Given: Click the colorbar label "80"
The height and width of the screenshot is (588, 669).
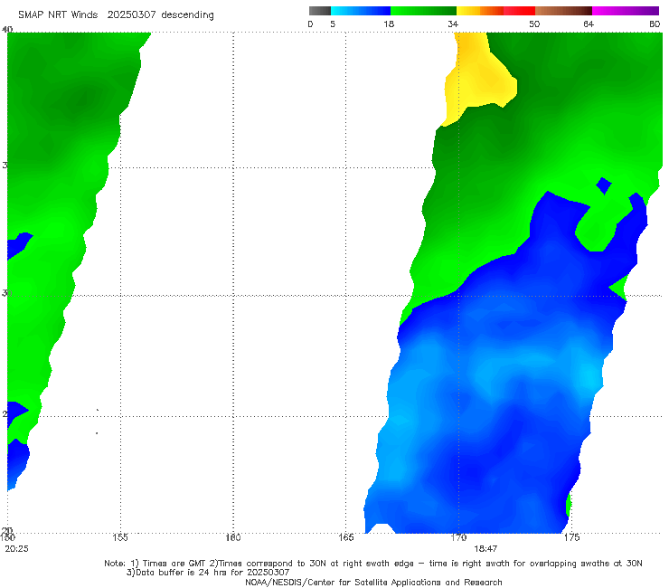Looking at the screenshot, I should (655, 24).
